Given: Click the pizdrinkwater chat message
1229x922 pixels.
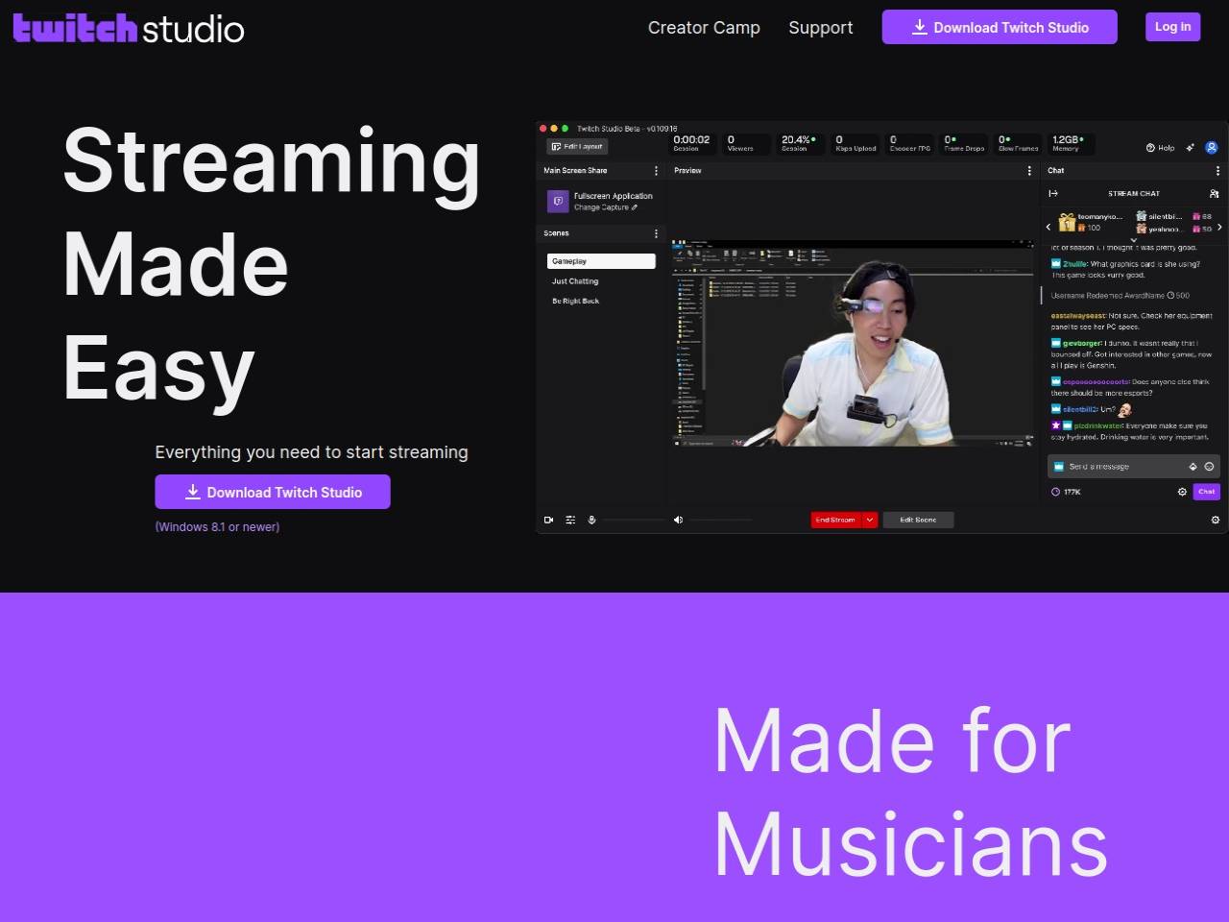Looking at the screenshot, I should [1130, 431].
